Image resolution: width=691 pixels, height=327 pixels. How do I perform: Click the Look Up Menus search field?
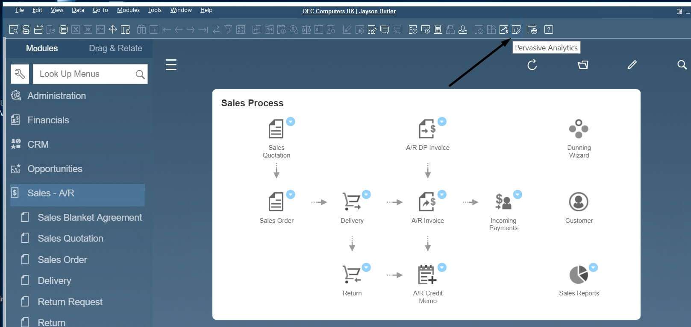point(90,74)
